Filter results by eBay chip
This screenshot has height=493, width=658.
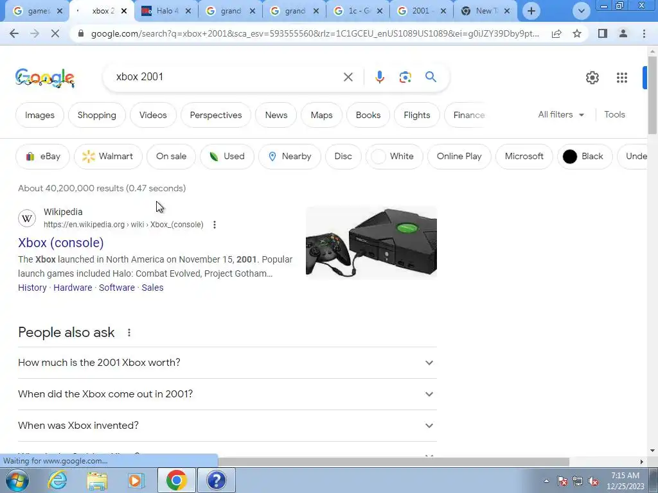point(42,157)
